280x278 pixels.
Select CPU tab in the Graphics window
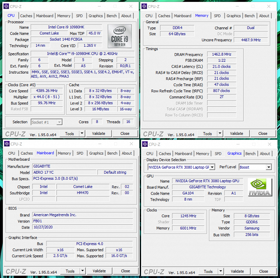[150, 154]
